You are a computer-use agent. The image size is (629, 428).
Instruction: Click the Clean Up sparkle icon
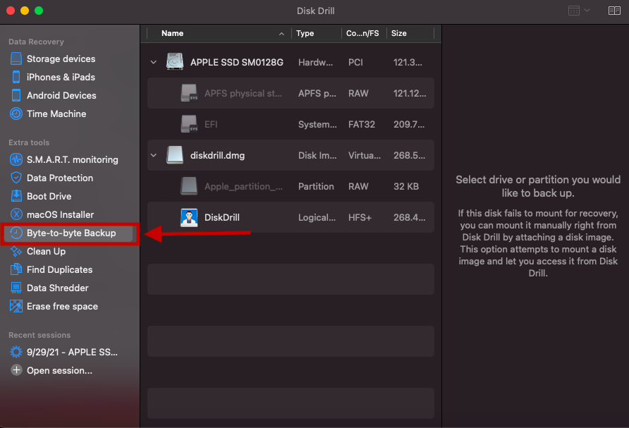tap(16, 251)
